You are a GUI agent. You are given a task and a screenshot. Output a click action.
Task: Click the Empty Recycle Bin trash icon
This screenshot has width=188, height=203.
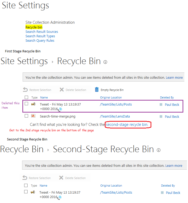point(97,89)
